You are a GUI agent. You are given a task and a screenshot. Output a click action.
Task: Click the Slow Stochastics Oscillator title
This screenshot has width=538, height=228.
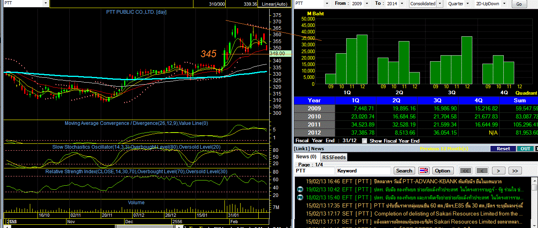pos(137,147)
